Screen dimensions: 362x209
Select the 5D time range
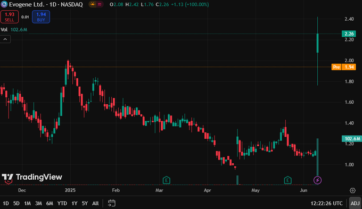point(17,203)
